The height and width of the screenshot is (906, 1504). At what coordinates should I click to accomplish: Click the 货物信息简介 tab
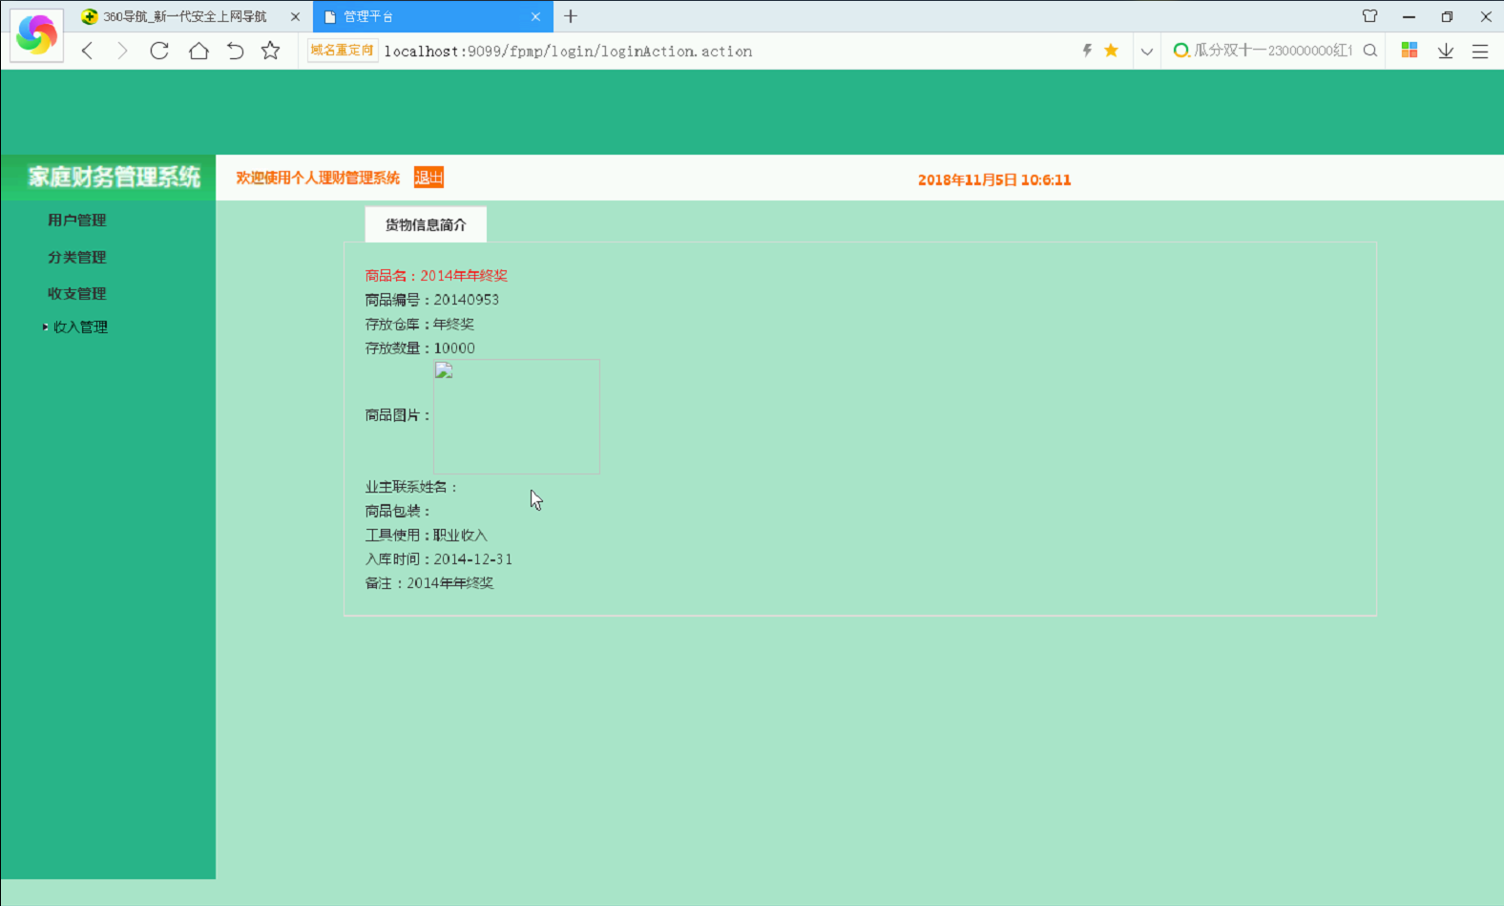(426, 224)
